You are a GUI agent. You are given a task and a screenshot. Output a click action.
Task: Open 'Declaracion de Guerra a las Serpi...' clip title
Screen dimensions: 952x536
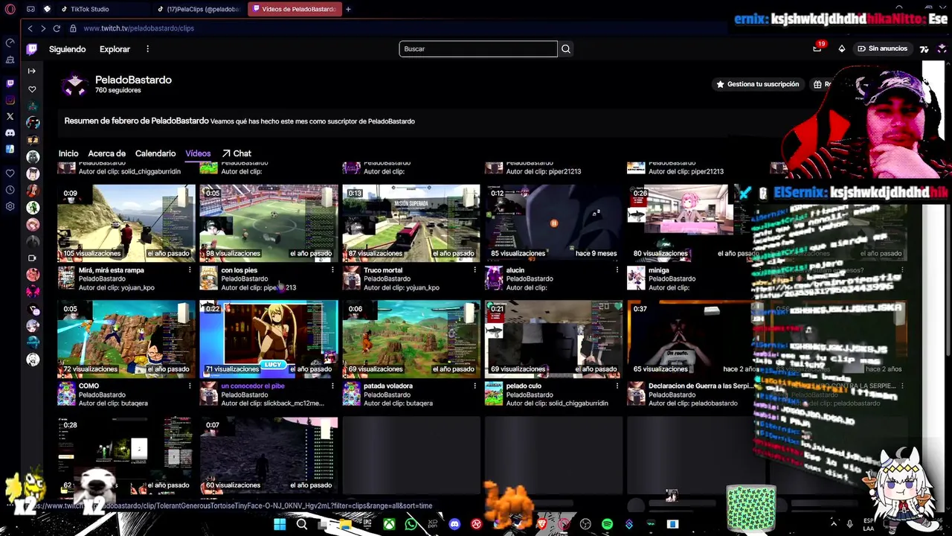tap(700, 386)
